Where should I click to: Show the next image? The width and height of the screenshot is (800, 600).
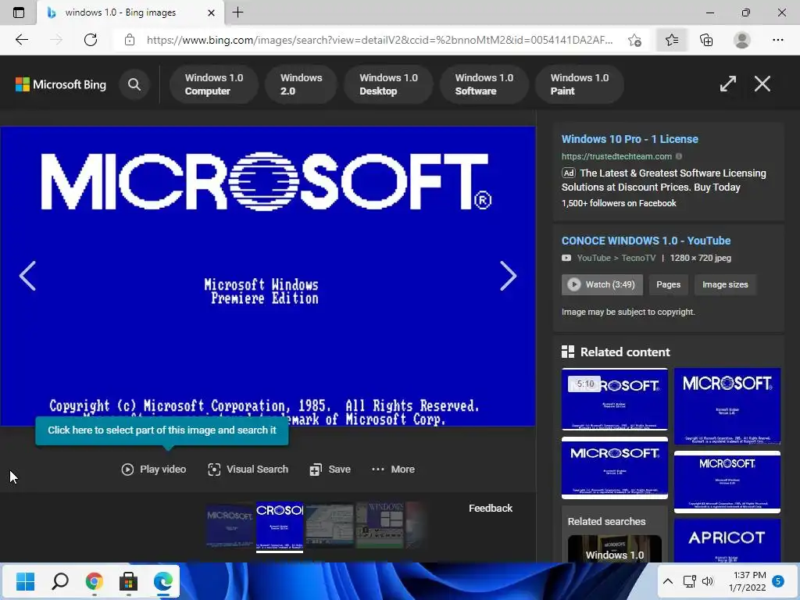click(508, 276)
